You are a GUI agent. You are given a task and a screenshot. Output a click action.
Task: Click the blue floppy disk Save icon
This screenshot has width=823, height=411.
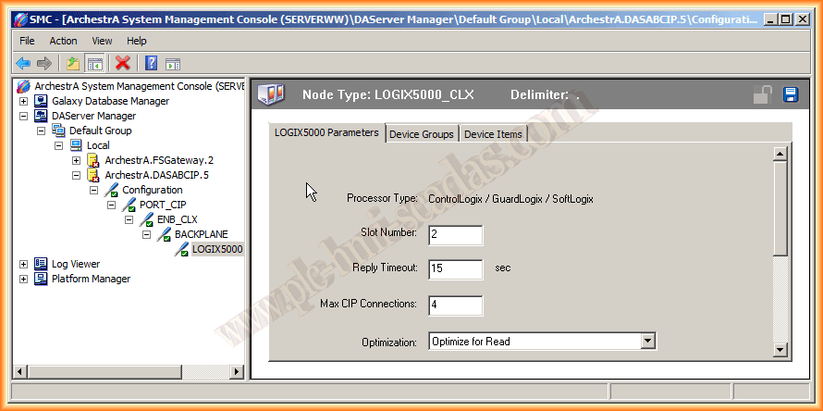791,94
